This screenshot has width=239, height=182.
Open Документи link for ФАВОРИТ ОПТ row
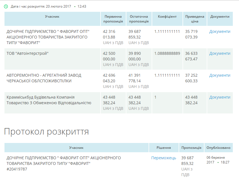[220, 31]
